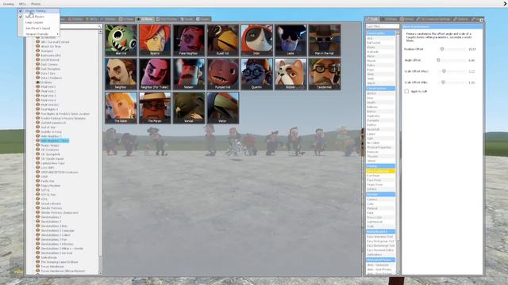Collapse the Construction tool category
This screenshot has height=285, width=508.
click(381, 88)
